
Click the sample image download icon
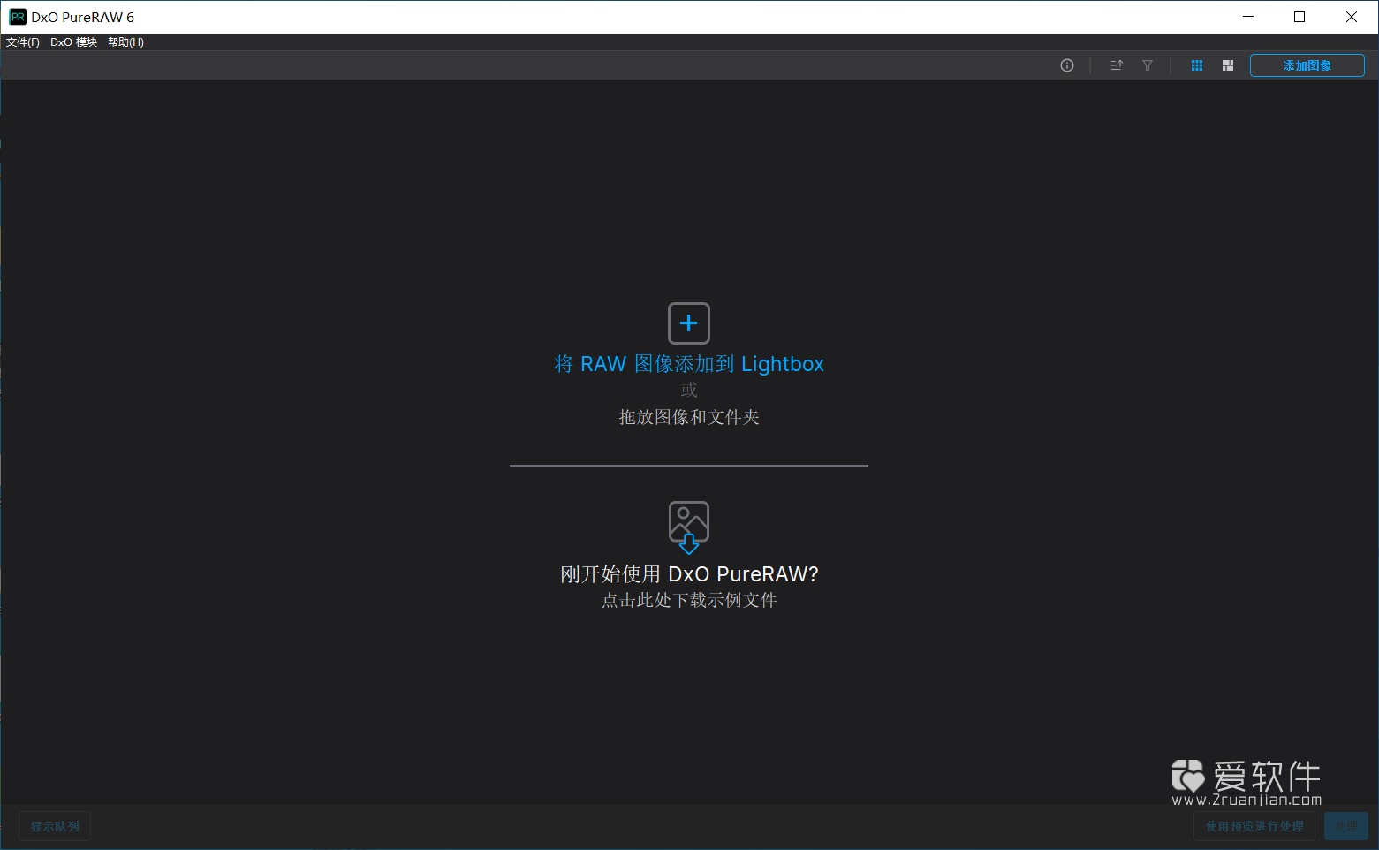689,527
